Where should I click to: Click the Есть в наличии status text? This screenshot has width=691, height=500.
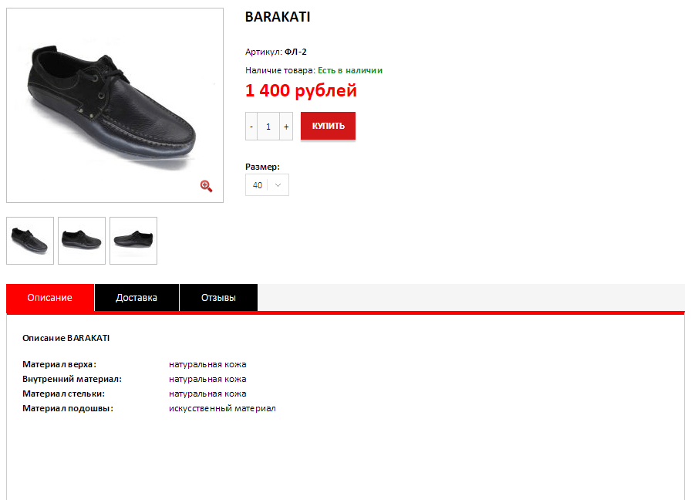(x=350, y=70)
